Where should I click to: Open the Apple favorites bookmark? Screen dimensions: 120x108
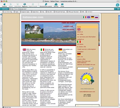pos(16,12)
